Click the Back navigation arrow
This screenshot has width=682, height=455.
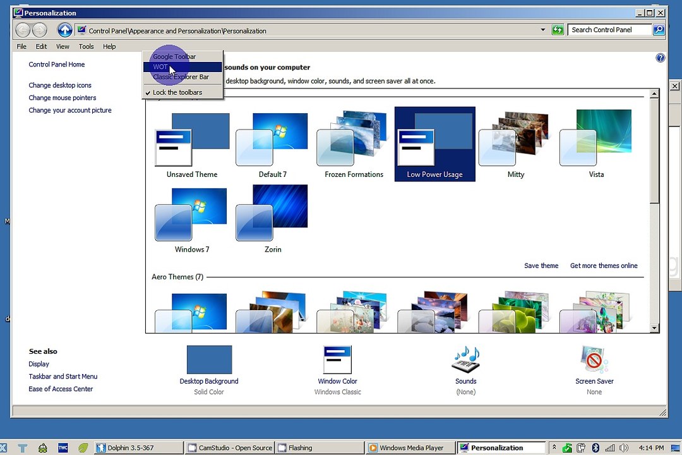point(23,30)
